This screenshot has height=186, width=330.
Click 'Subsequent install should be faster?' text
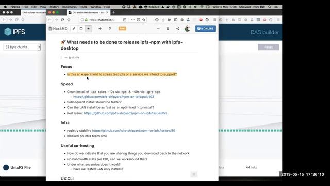[94, 102]
